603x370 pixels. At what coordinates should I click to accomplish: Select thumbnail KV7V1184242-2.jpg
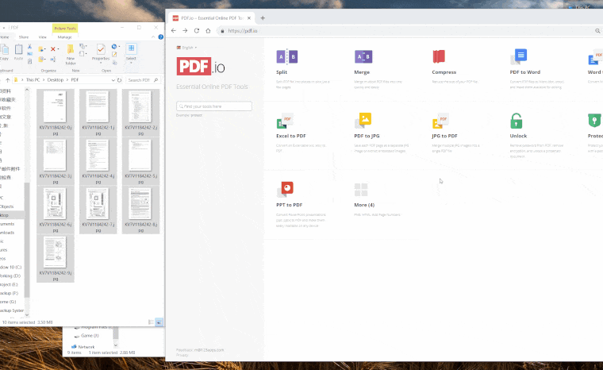pos(140,113)
